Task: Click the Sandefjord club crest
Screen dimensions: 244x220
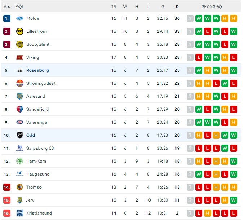Action: pyautogui.click(x=20, y=109)
